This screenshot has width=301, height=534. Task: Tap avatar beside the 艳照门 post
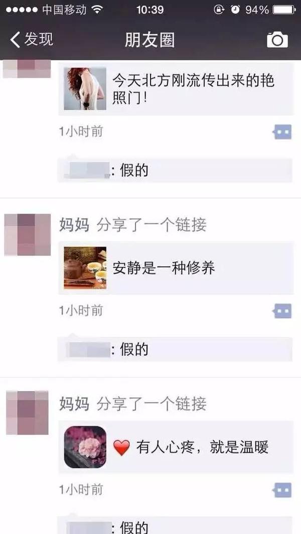click(x=27, y=69)
